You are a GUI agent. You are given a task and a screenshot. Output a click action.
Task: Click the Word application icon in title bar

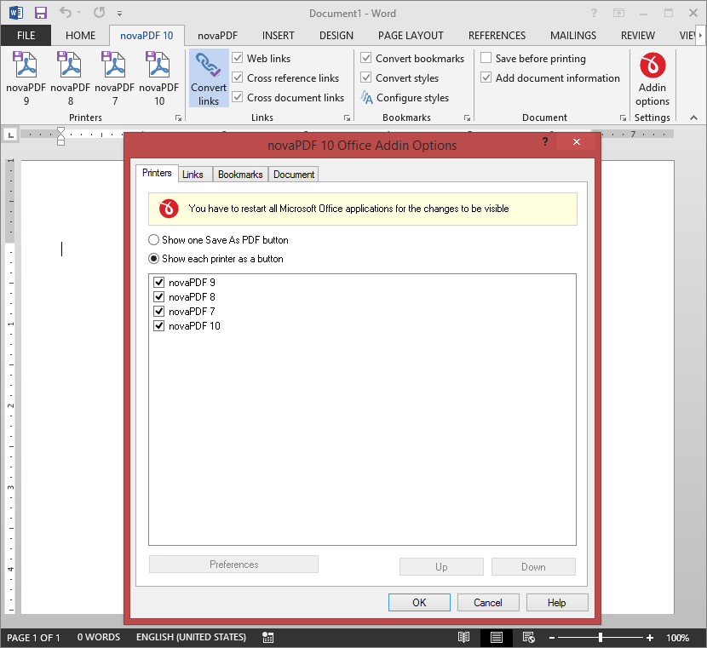[x=16, y=13]
